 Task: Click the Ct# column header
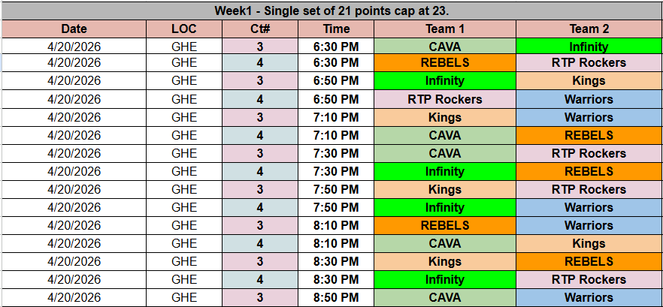[x=260, y=29]
